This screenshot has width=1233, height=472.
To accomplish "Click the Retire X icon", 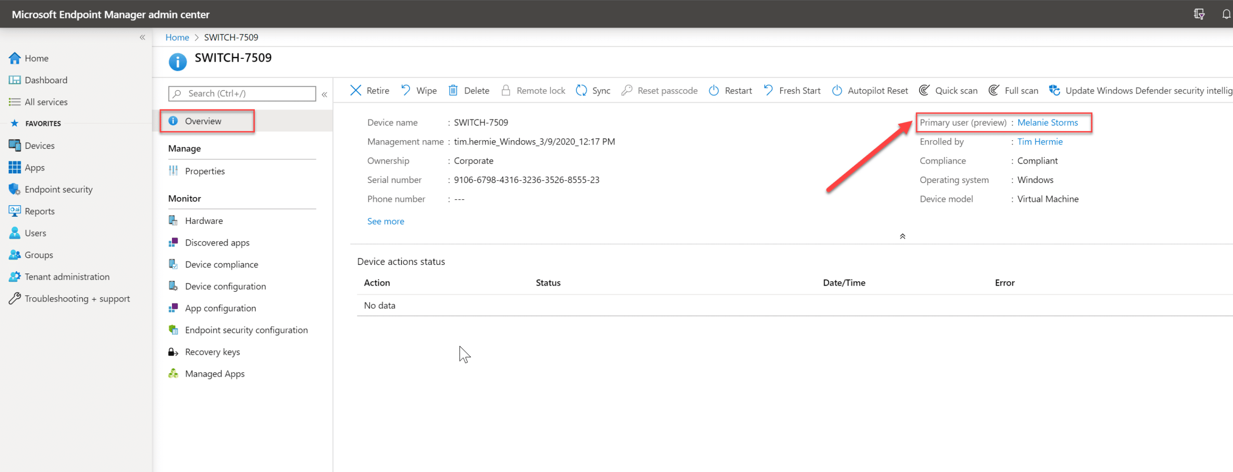I will point(355,91).
